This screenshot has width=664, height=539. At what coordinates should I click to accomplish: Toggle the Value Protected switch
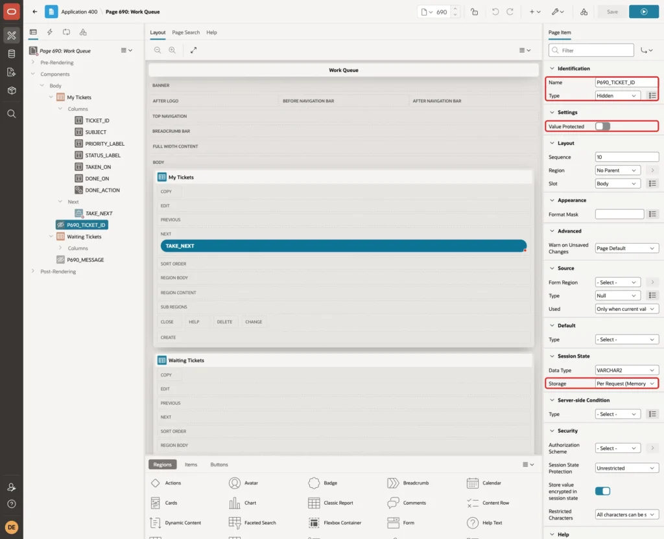[602, 126]
